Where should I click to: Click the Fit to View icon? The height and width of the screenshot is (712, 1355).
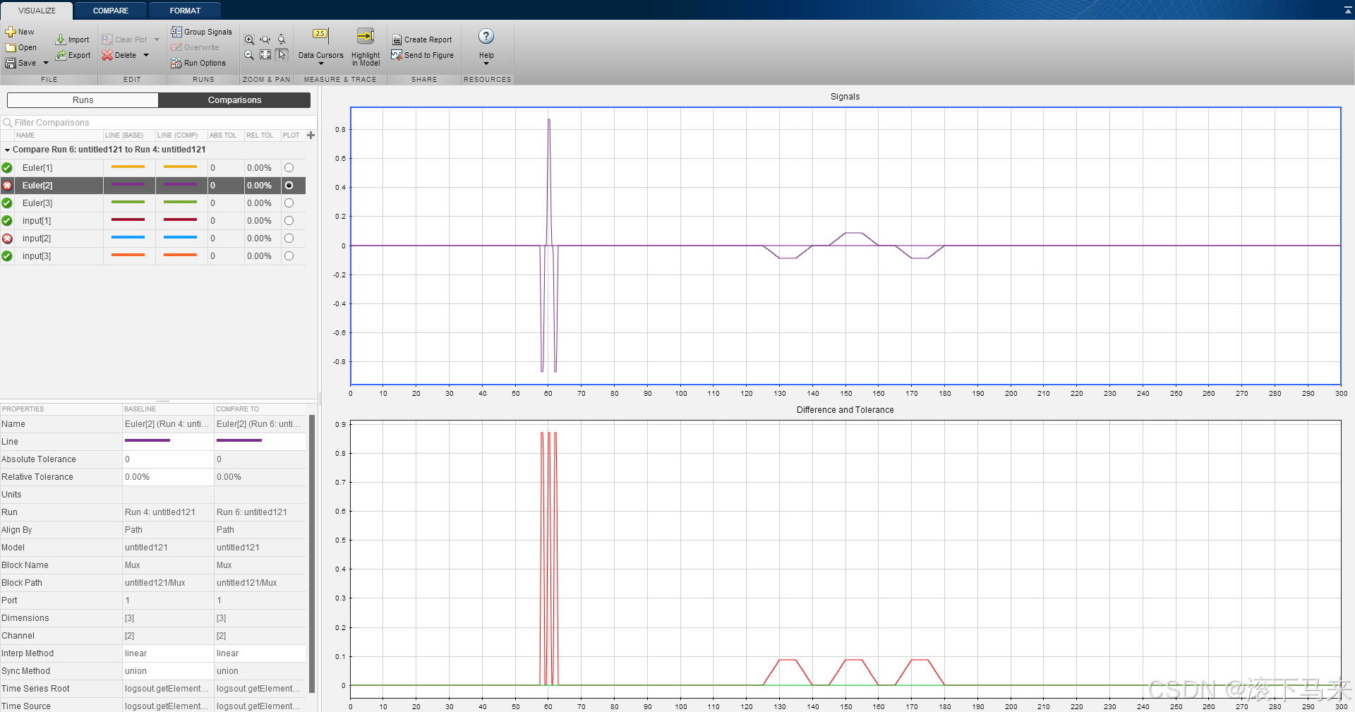pos(265,55)
